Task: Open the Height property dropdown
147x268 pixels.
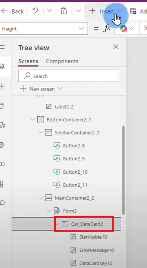Action: (44, 29)
